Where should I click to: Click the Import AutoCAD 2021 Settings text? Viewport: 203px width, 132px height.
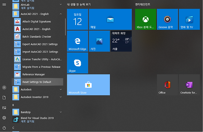(x=40, y=52)
